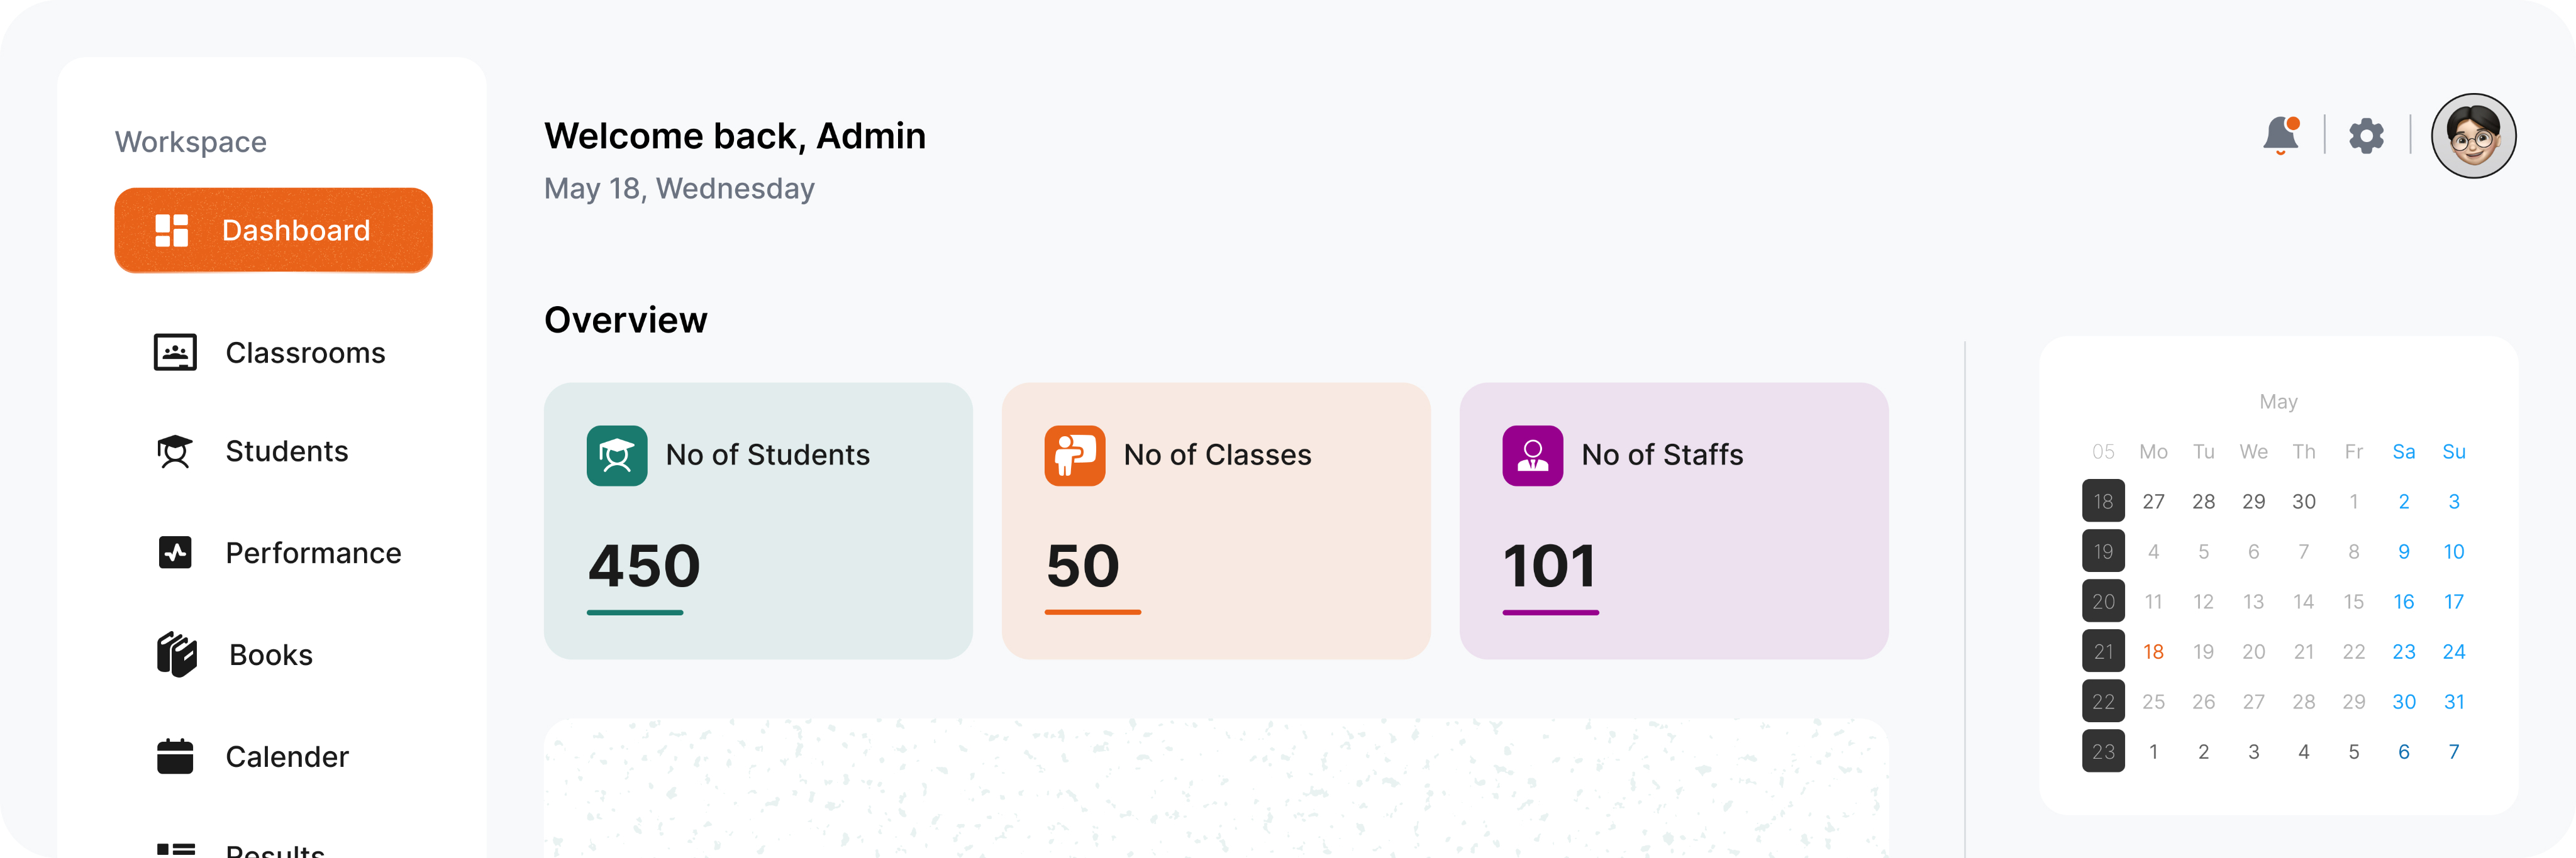Open the notification bell icon
The width and height of the screenshot is (2576, 858).
point(2281,135)
